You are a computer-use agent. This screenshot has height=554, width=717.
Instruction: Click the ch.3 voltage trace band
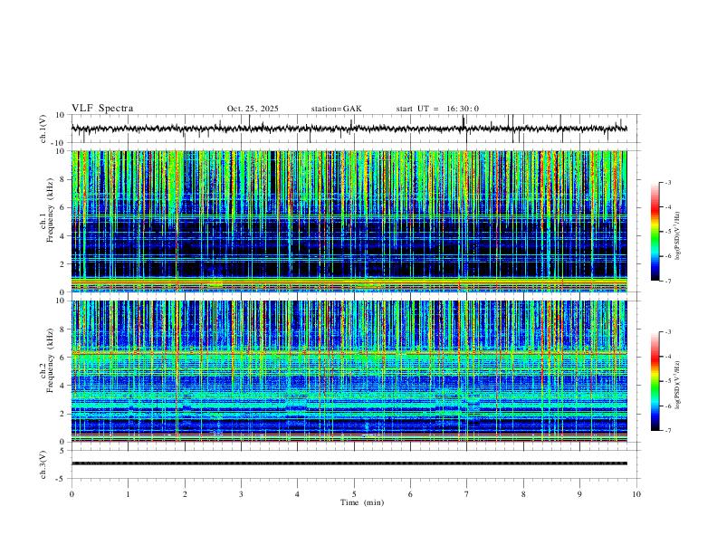(x=349, y=463)
